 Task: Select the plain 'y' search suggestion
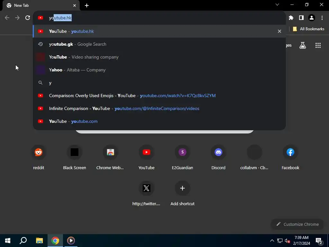click(159, 83)
